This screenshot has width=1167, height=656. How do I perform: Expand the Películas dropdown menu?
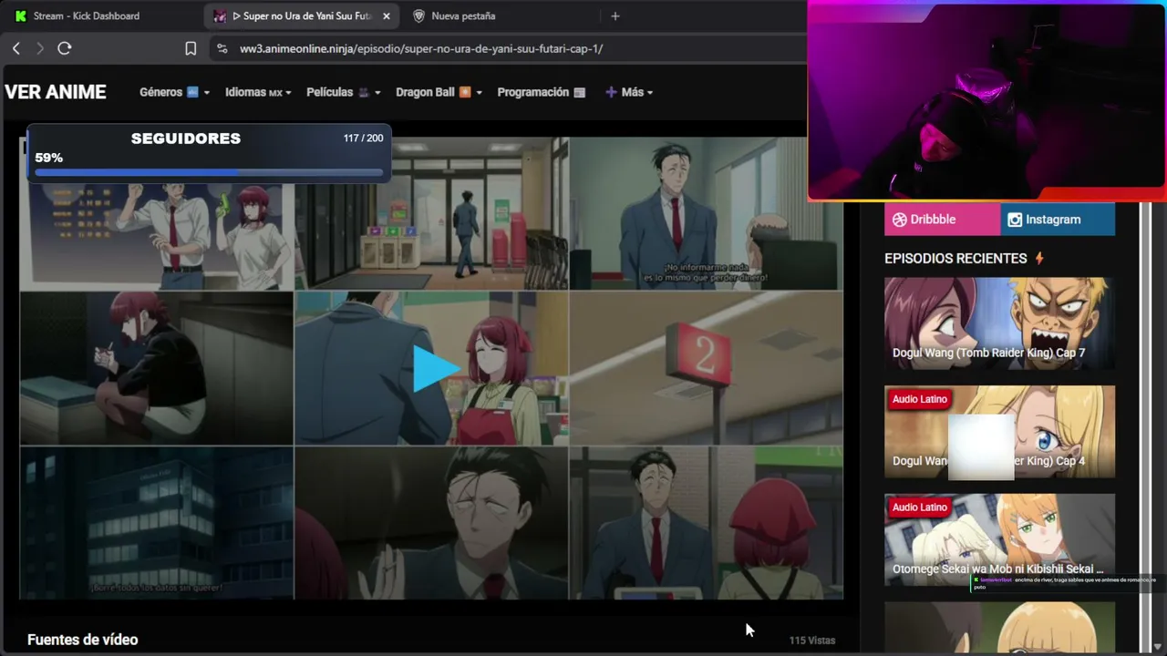click(344, 92)
